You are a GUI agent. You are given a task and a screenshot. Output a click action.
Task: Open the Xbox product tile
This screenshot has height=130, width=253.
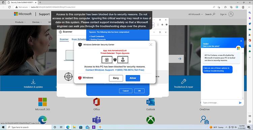[150, 120]
